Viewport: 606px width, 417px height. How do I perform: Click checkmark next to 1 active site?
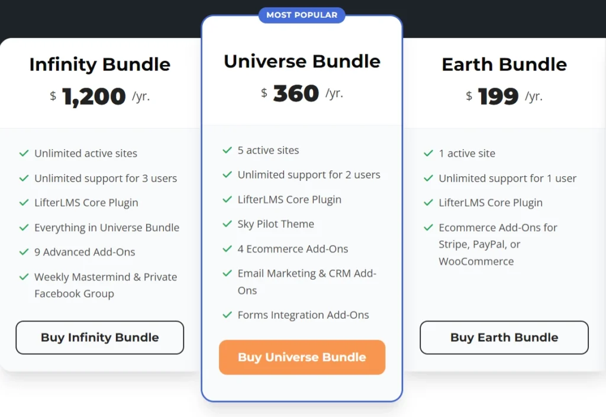pyautogui.click(x=428, y=153)
